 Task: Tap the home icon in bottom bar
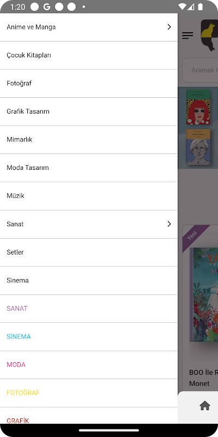coord(205,406)
